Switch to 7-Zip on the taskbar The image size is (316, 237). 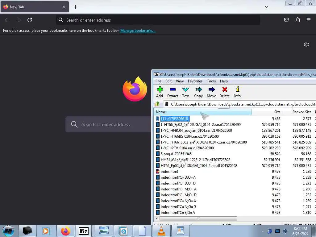pos(83,231)
